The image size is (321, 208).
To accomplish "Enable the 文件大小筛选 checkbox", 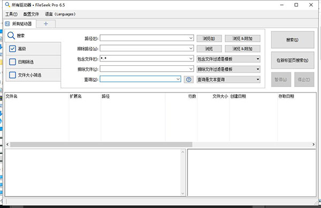I will pyautogui.click(x=12, y=75).
